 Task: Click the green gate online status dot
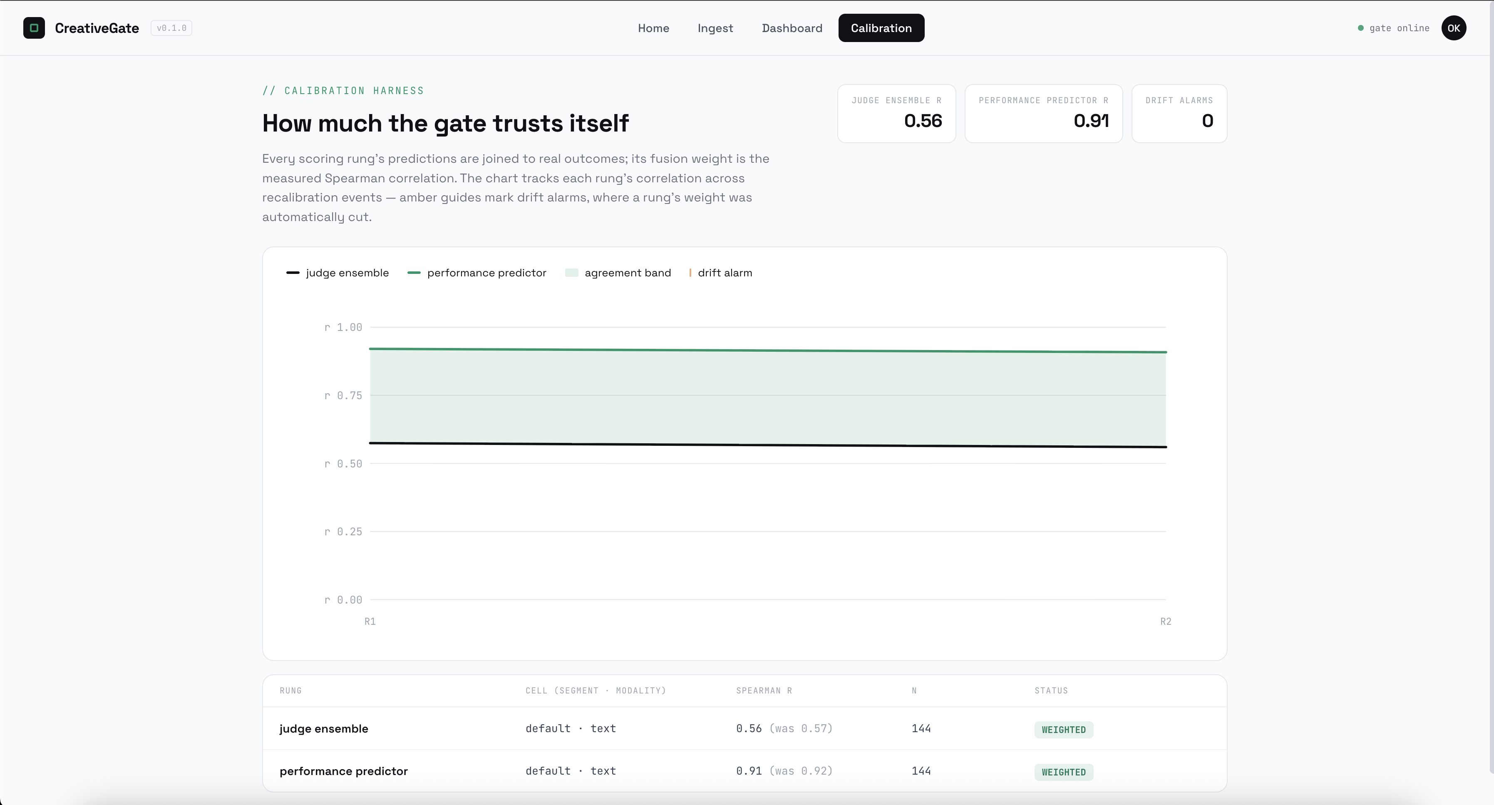1360,28
